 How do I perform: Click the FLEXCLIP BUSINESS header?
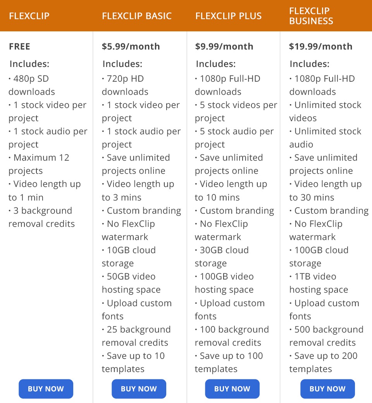[311, 16]
